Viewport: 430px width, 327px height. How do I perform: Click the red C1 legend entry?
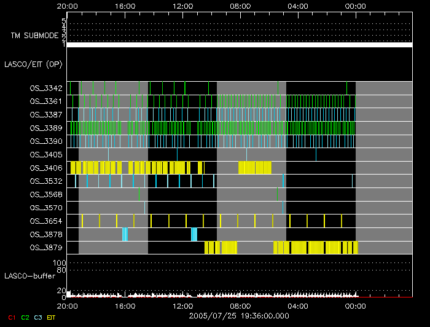tap(11, 317)
